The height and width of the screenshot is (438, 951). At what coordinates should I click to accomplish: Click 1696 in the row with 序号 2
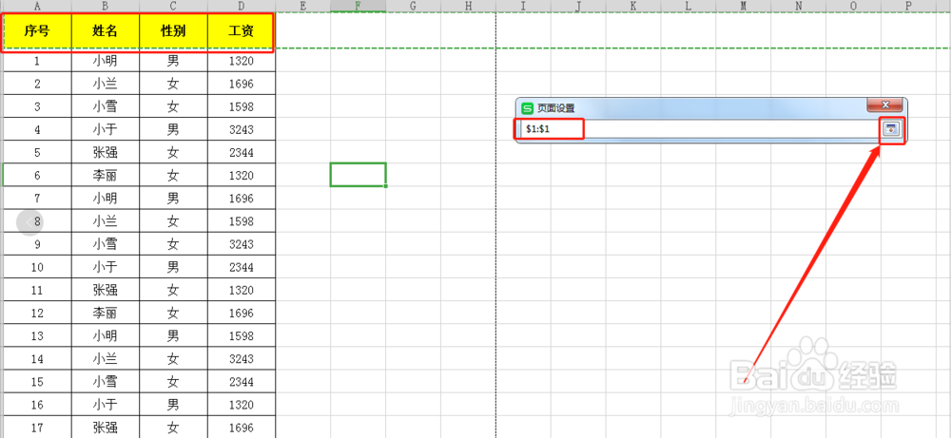coord(242,84)
